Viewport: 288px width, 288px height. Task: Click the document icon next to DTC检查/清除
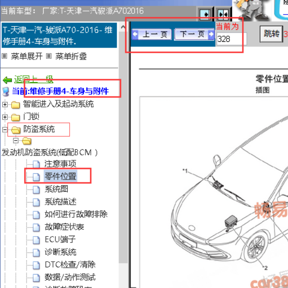coord(36,265)
